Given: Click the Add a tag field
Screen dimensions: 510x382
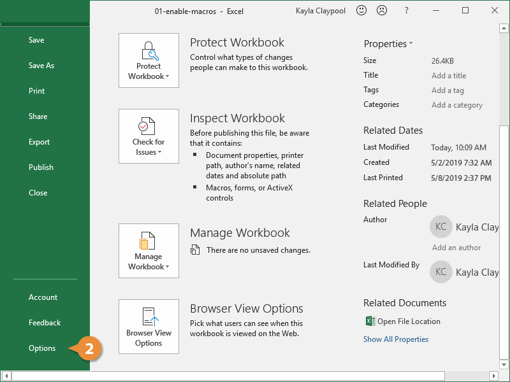Looking at the screenshot, I should coord(448,90).
